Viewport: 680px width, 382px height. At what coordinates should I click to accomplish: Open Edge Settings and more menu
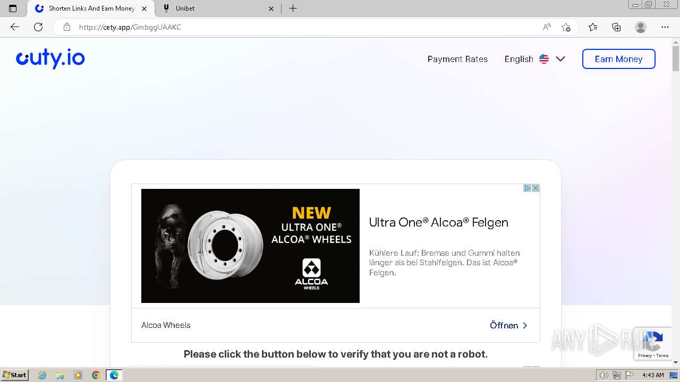coord(665,27)
